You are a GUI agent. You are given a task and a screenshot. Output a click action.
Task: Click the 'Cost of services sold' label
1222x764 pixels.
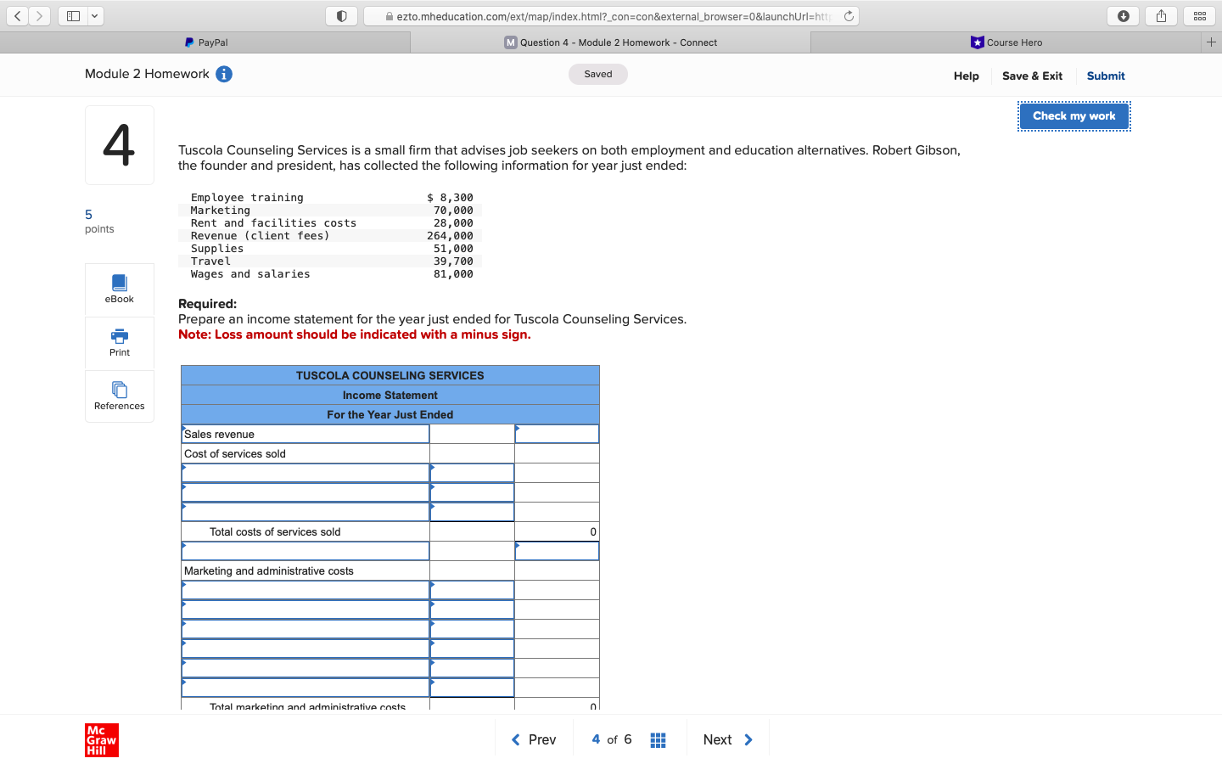pyautogui.click(x=235, y=453)
